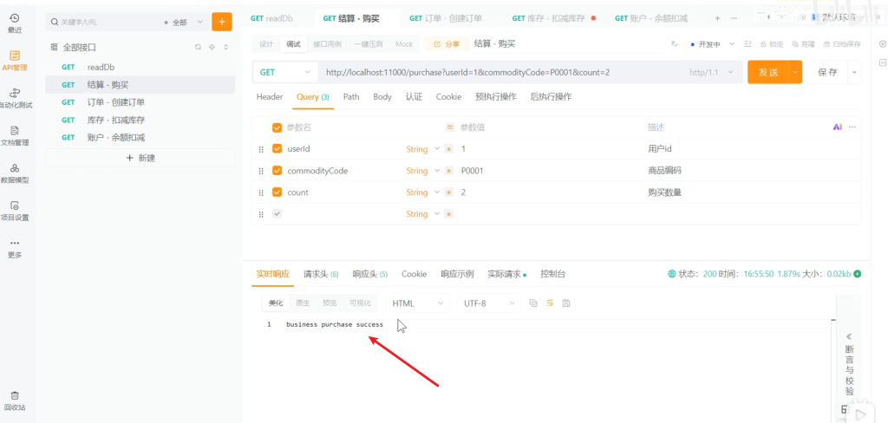Open the GET request method dropdown
888x423 pixels.
click(284, 72)
